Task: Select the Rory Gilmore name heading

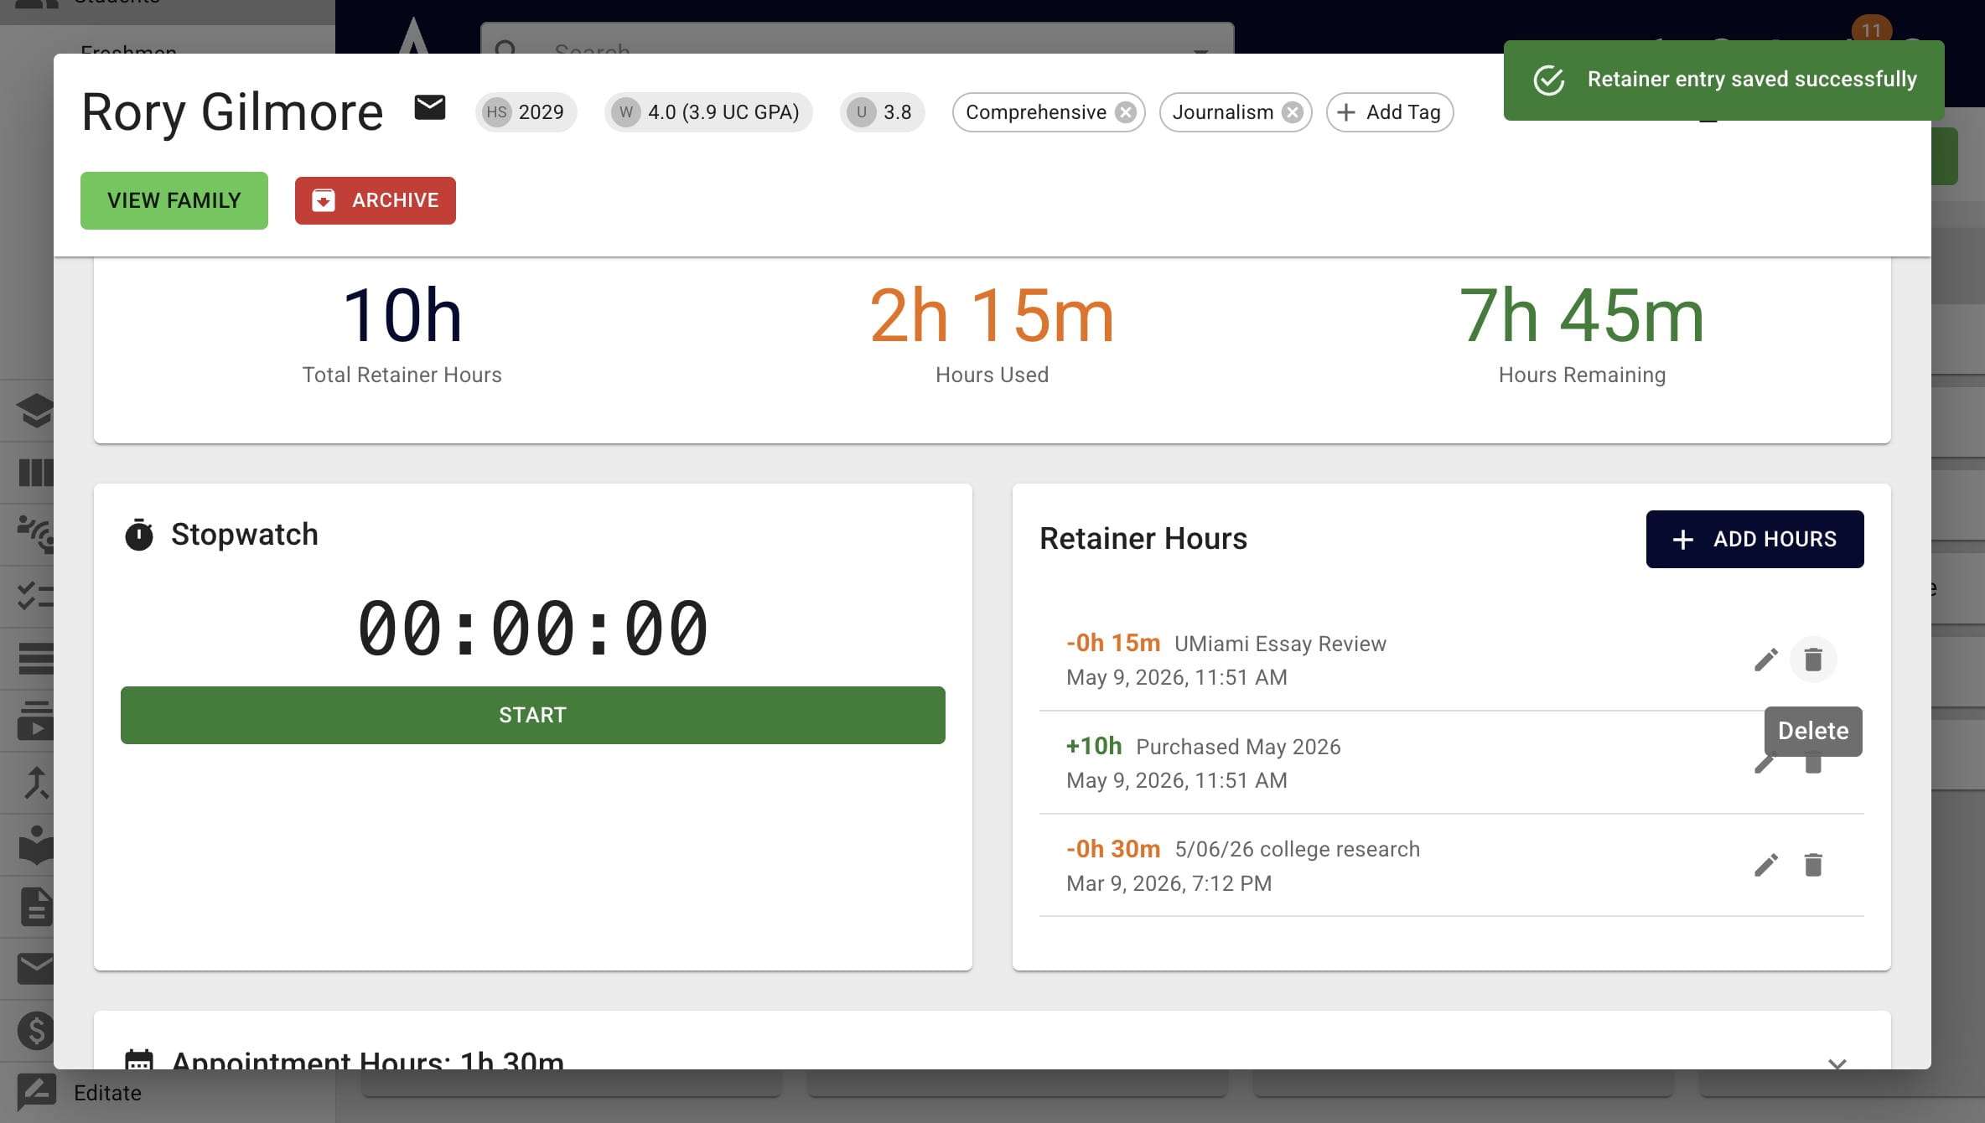Action: (x=232, y=111)
